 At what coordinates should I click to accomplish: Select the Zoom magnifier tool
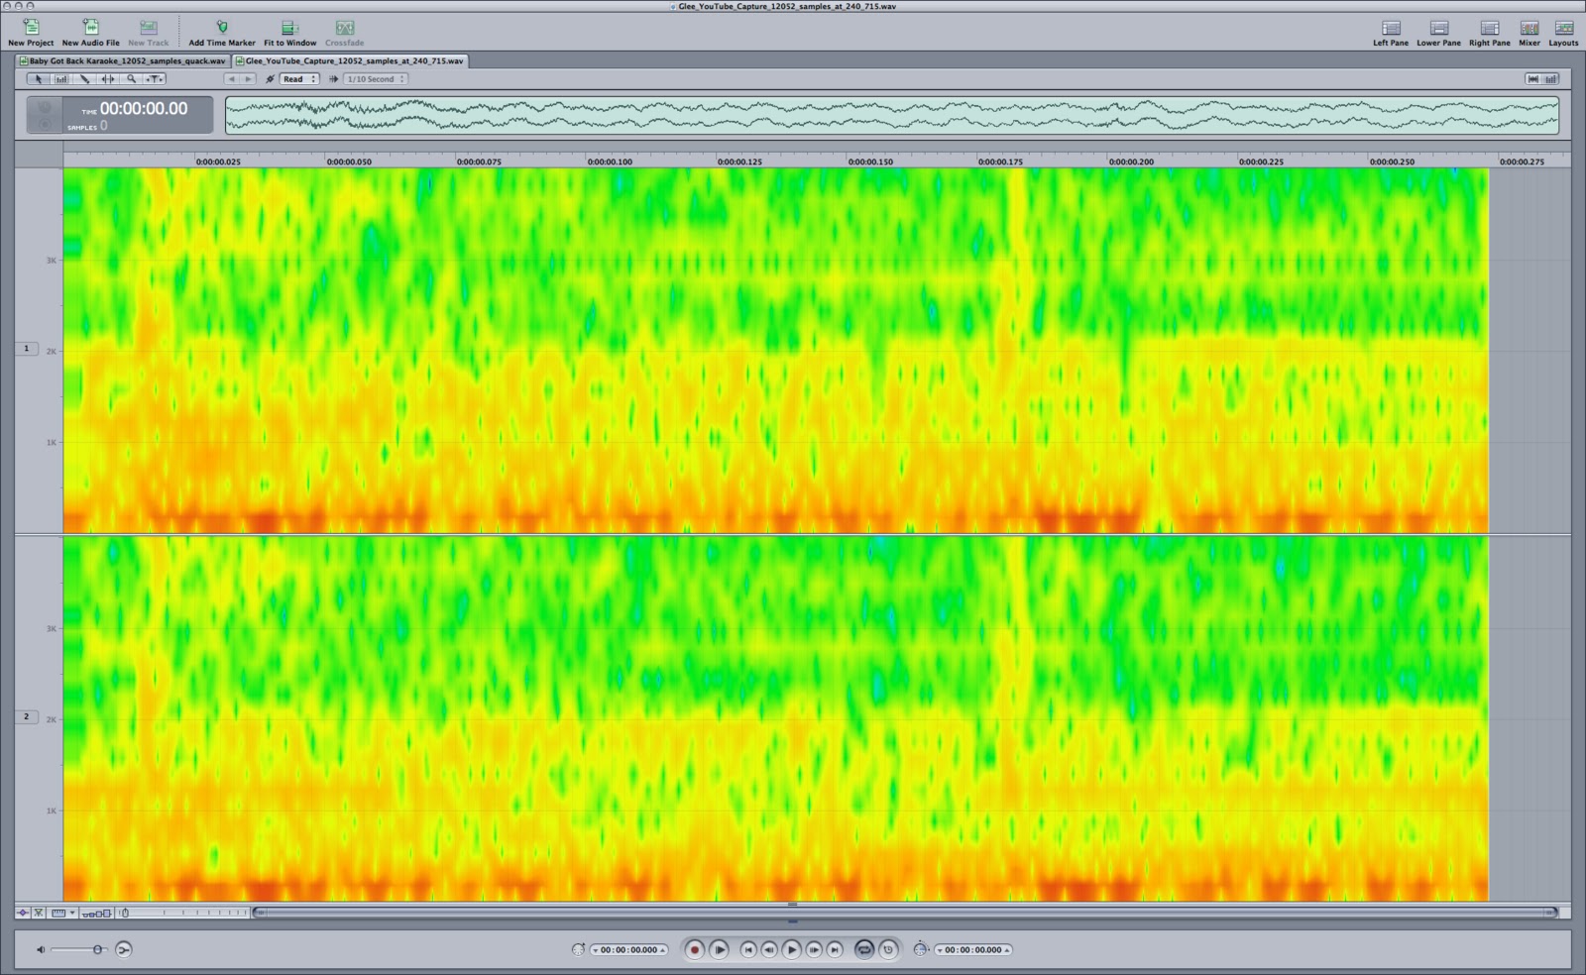pos(131,79)
